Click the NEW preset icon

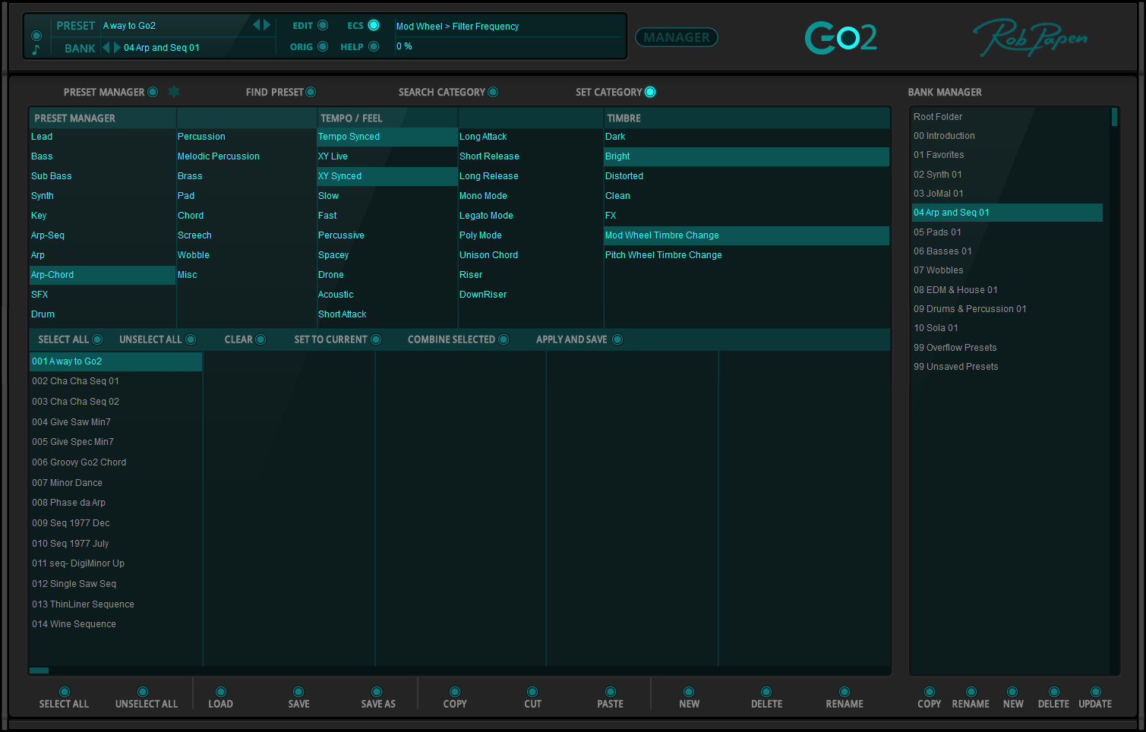(688, 692)
